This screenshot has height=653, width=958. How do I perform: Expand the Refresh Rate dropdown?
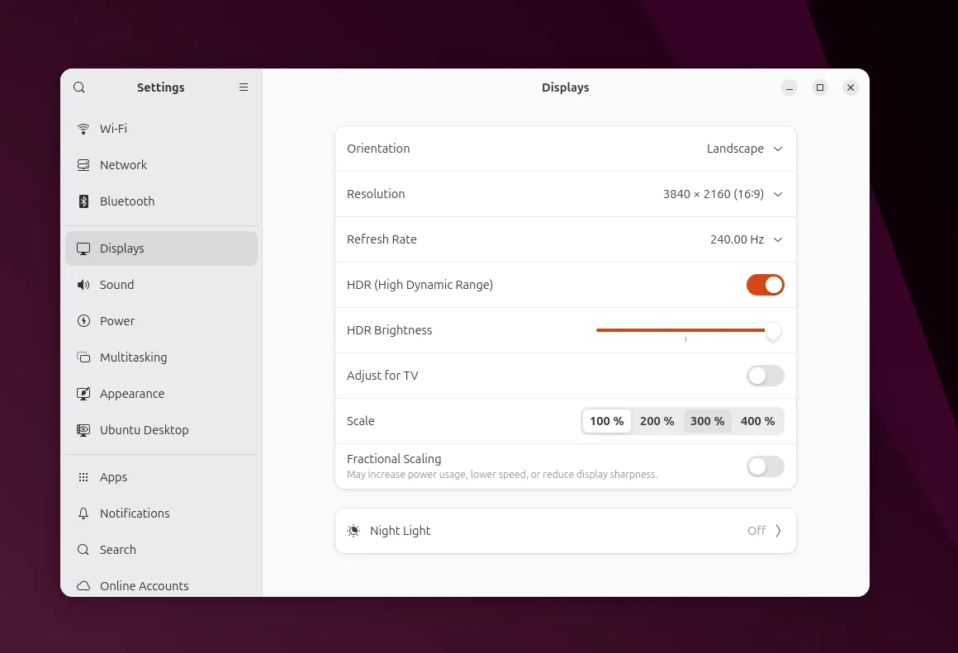(746, 239)
